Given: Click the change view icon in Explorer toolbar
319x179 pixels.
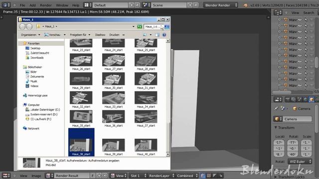Looking at the screenshot, I should pyautogui.click(x=145, y=35).
